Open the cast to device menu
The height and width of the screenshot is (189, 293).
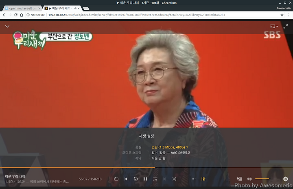click(x=274, y=27)
